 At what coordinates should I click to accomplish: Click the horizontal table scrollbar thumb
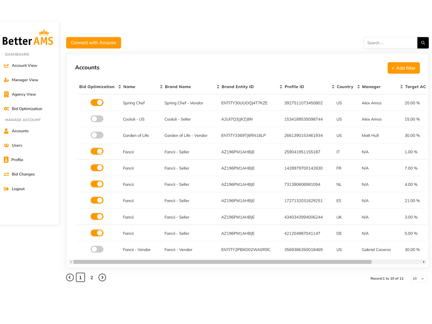click(x=222, y=262)
